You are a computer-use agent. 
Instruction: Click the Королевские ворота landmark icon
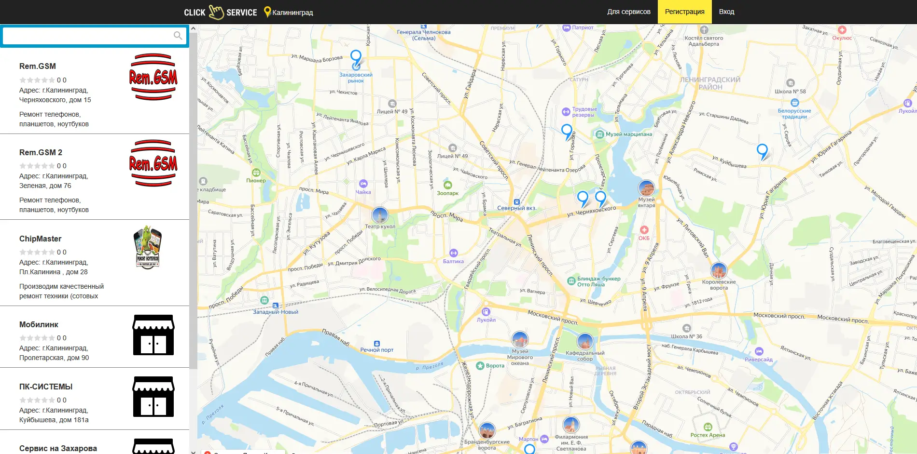[x=719, y=271]
